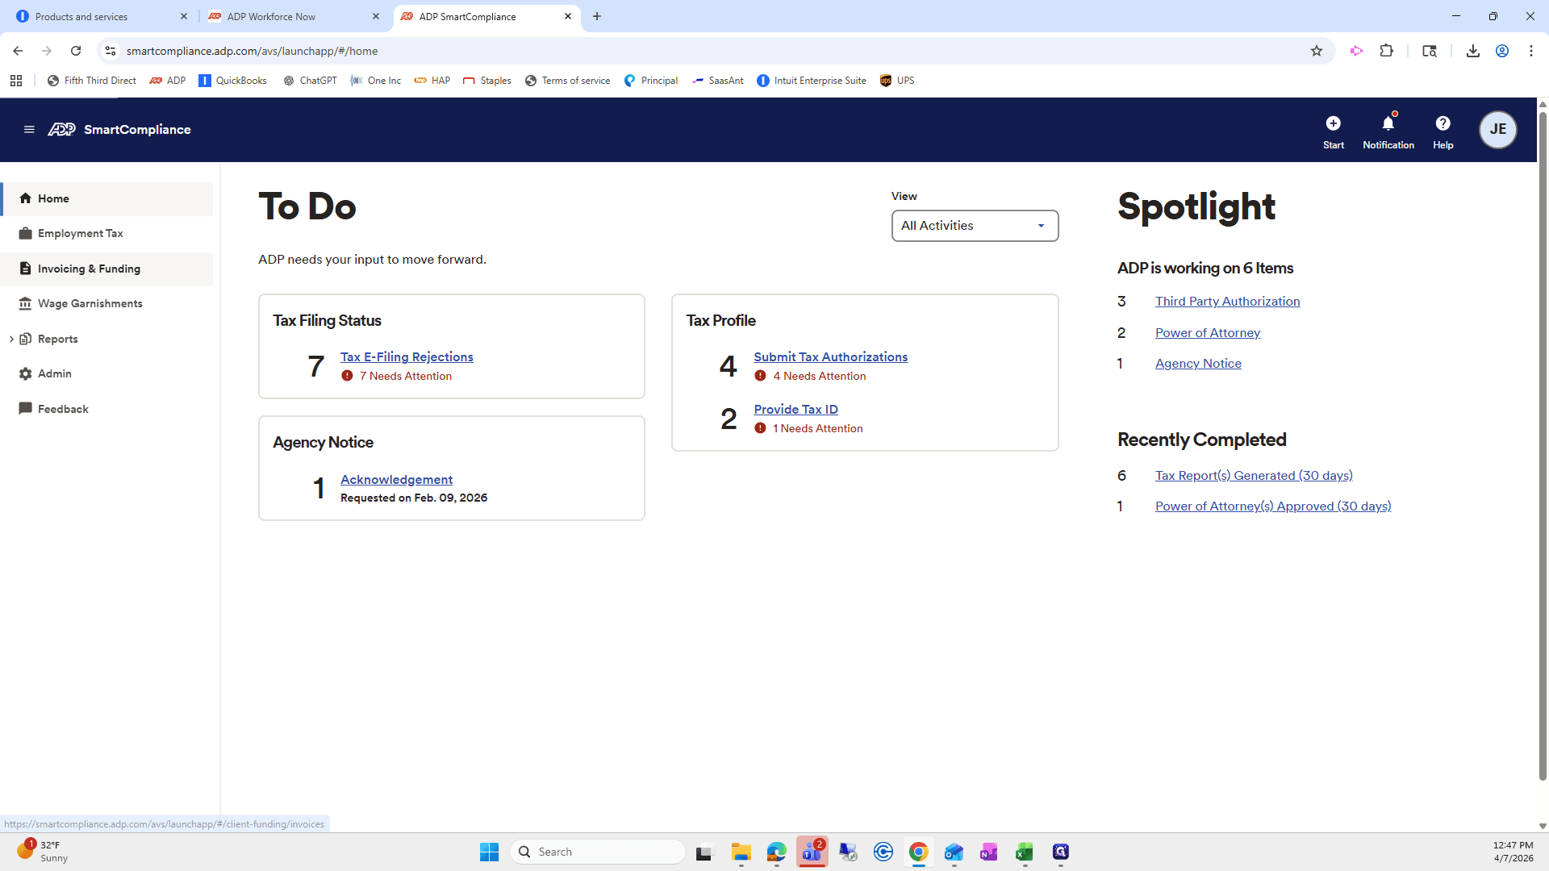1549x871 pixels.
Task: Open Third Party Authorization spotlight link
Action: pyautogui.click(x=1227, y=301)
